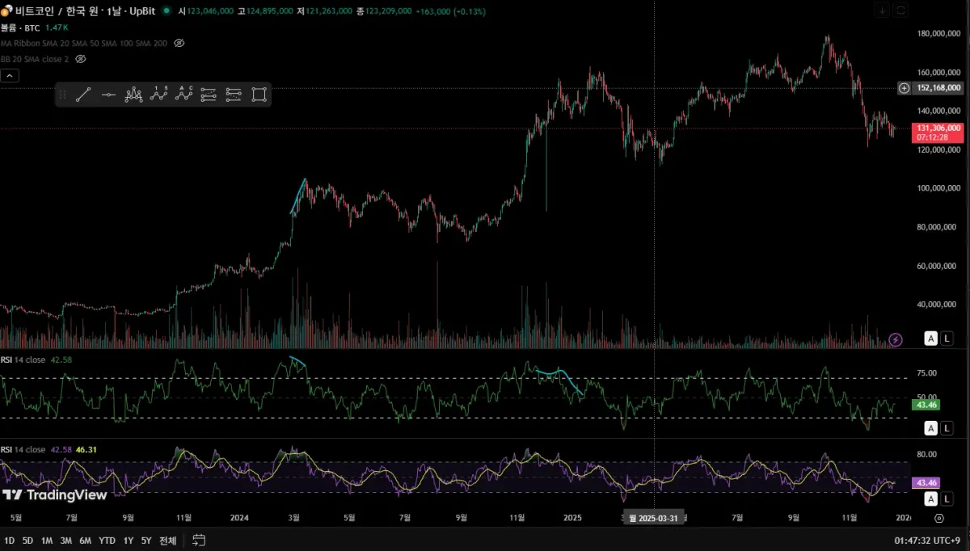970x551 pixels.
Task: Select the Elliott correction wave (A-C) tool
Action: click(x=183, y=95)
